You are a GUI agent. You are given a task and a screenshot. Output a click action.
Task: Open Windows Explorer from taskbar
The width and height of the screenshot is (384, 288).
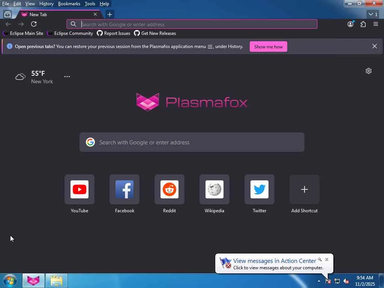(x=57, y=280)
